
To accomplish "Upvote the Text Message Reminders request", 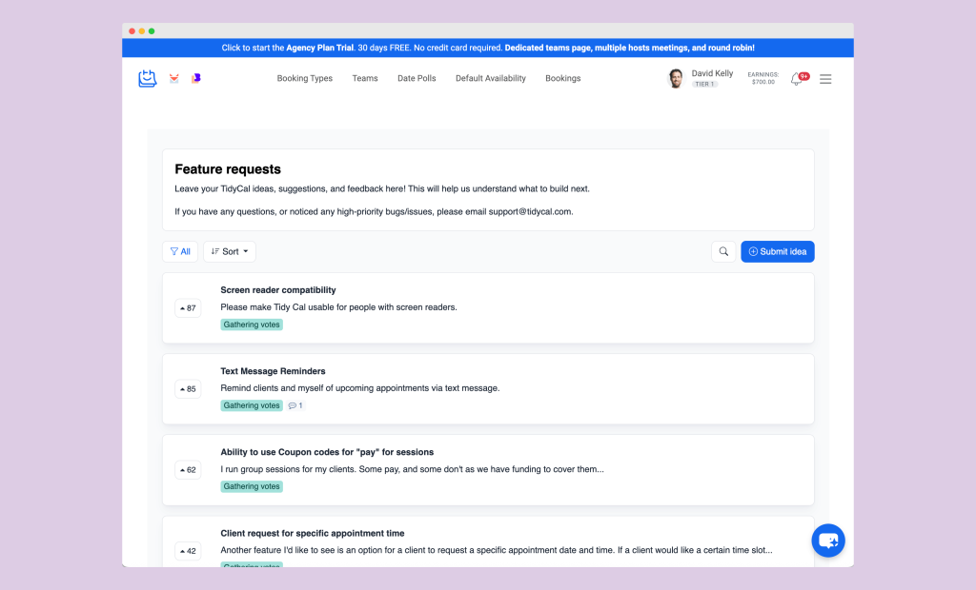I will [x=188, y=388].
